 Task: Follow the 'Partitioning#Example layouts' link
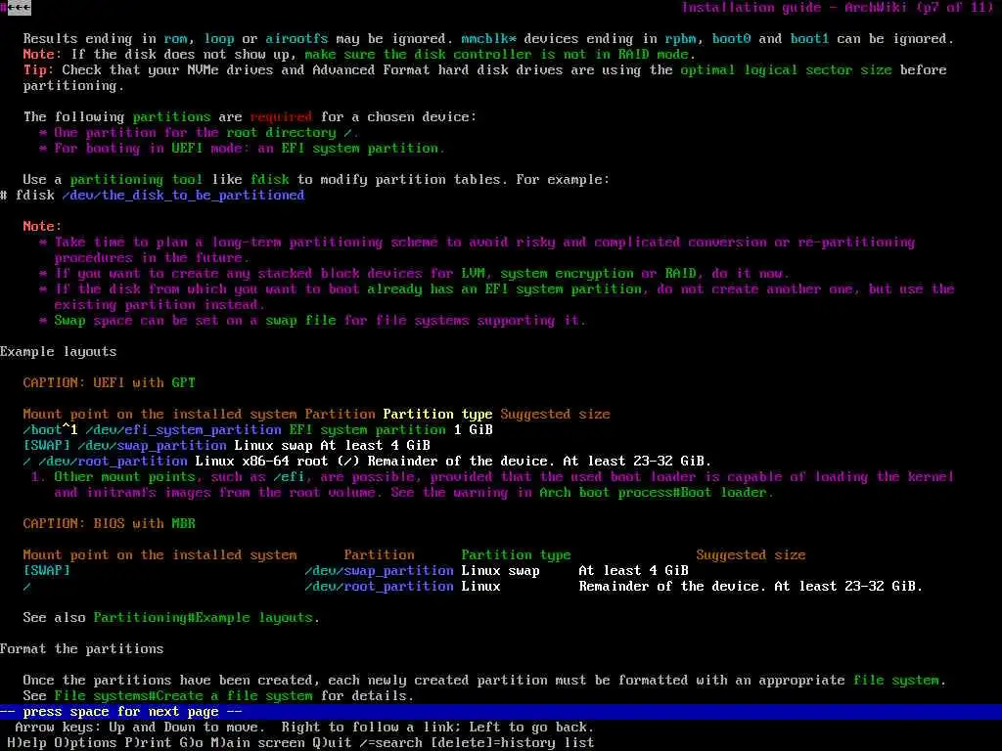point(204,618)
